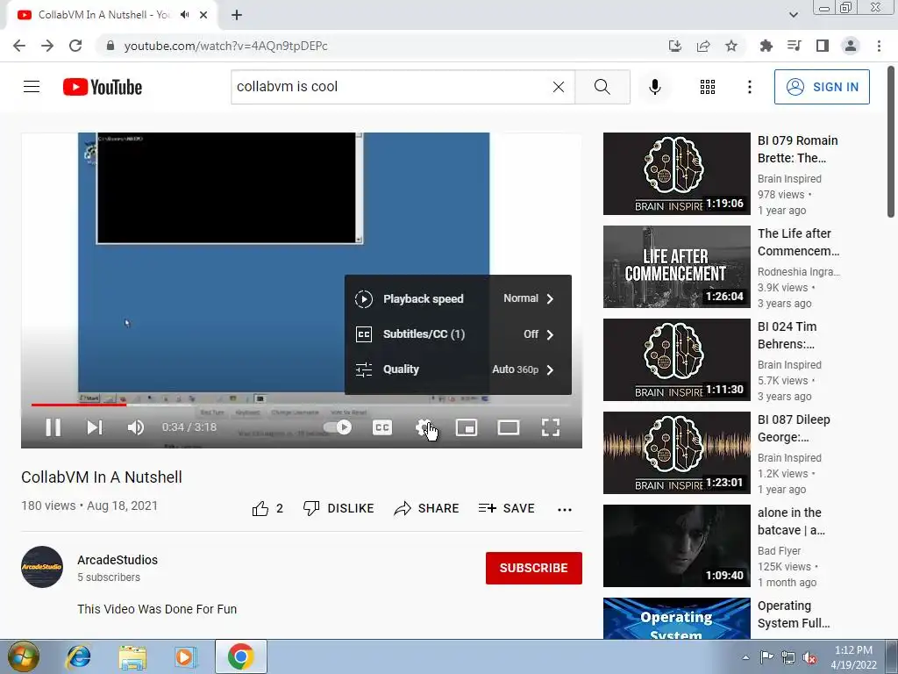The image size is (898, 674).
Task: Clear the search text with X
Action: point(559,87)
